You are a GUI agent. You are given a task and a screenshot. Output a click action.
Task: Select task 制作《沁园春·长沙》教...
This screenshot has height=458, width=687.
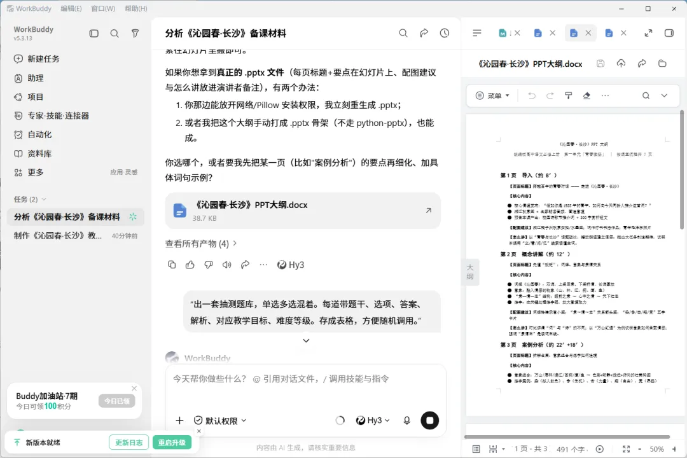(75, 235)
